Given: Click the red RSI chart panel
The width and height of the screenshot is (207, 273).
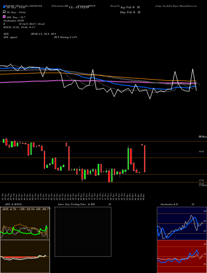Looking at the screenshot, I should [182, 256].
